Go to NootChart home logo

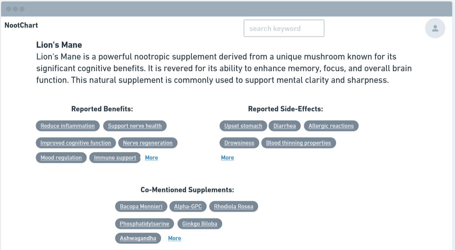click(x=21, y=25)
